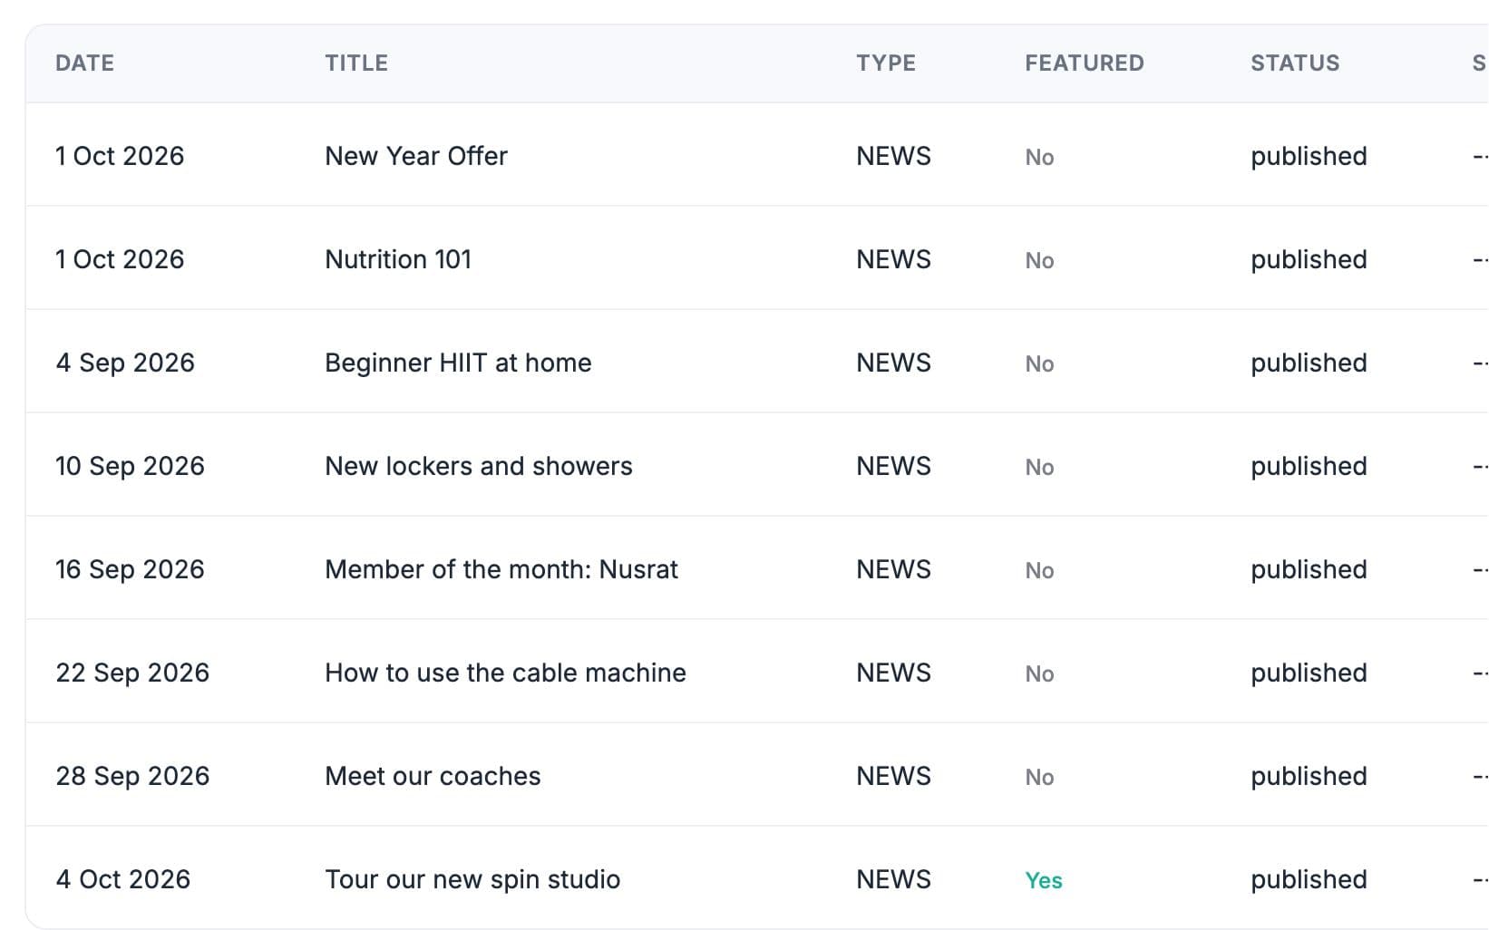
Task: Select the 'New Year Offer' title
Action: pos(416,156)
